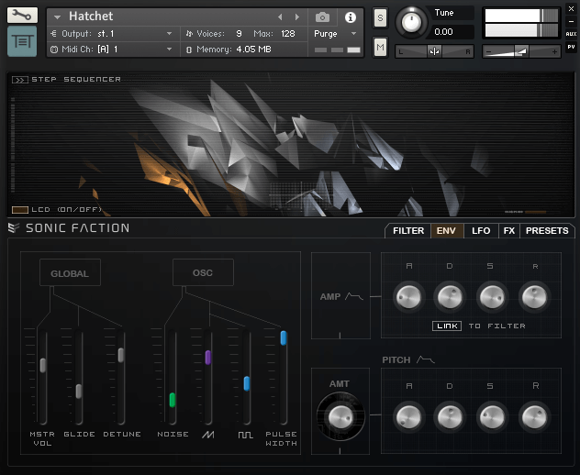Open the Hatchet instrument name dropdown
Viewport: 580px width, 475px height.
[x=58, y=17]
